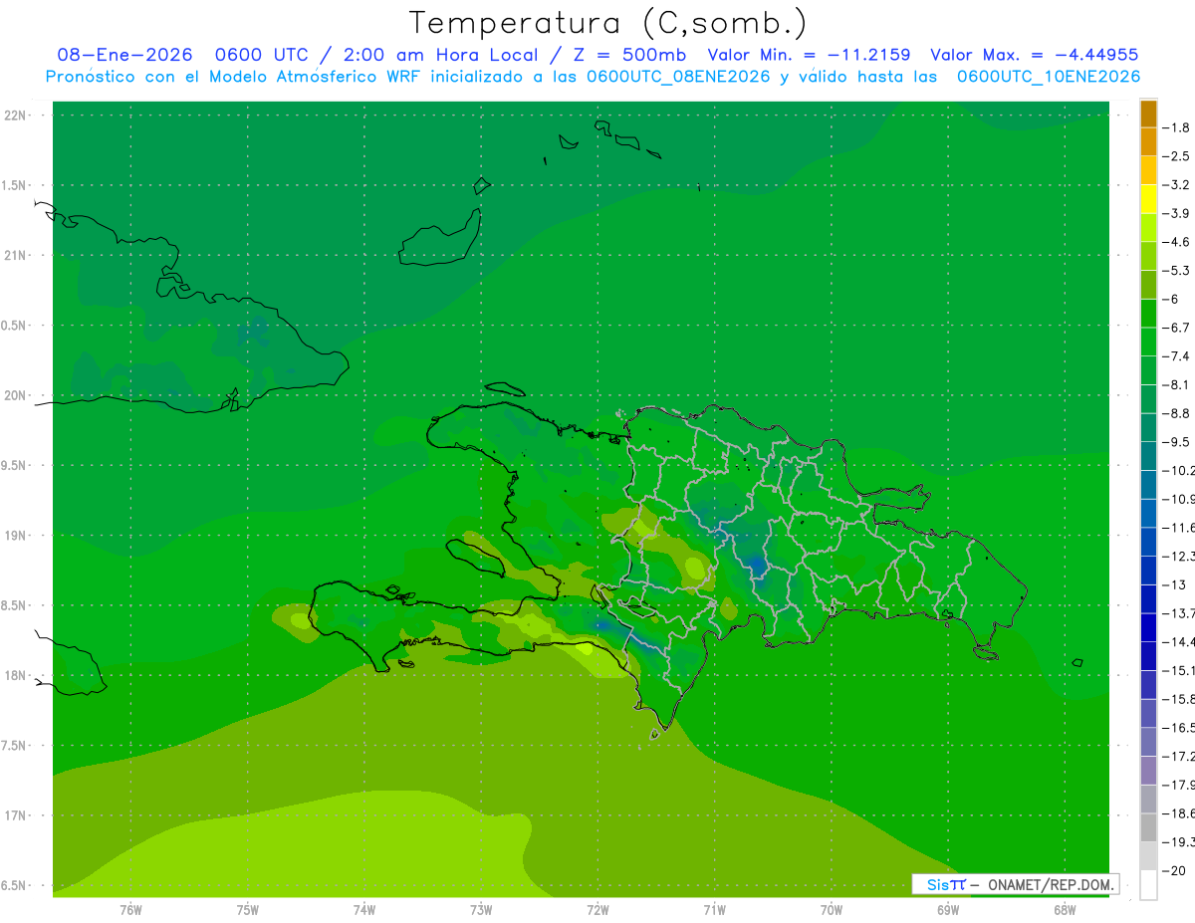Select the topmost dark orange swatch above -1.8
The width and height of the screenshot is (1195, 923).
coord(1148,114)
